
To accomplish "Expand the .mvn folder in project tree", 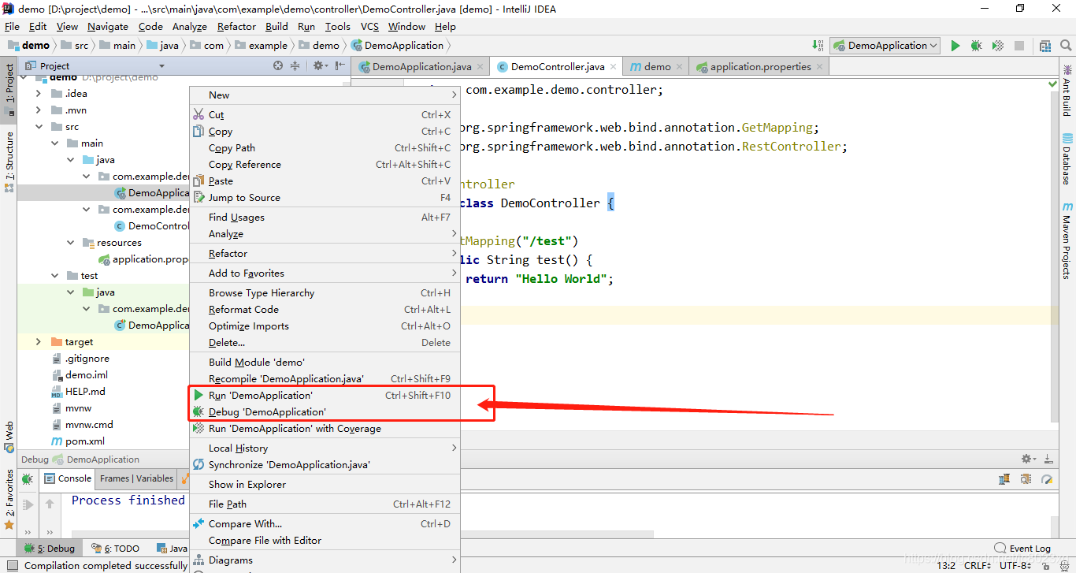I will coord(39,110).
